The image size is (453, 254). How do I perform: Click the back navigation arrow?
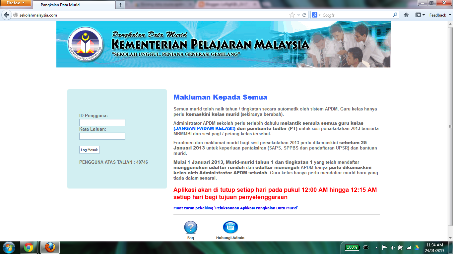coord(6,15)
